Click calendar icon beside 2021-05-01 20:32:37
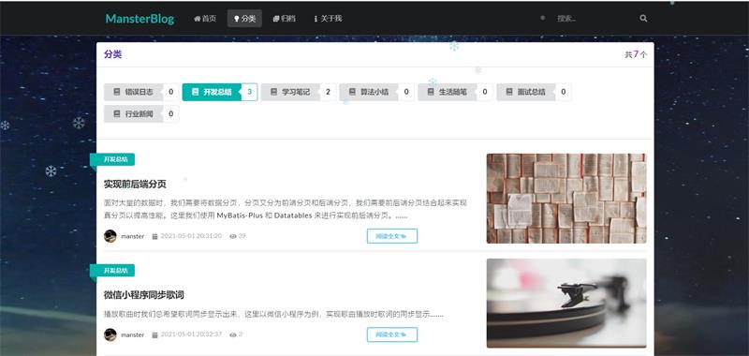The height and width of the screenshot is (356, 749). tap(154, 335)
